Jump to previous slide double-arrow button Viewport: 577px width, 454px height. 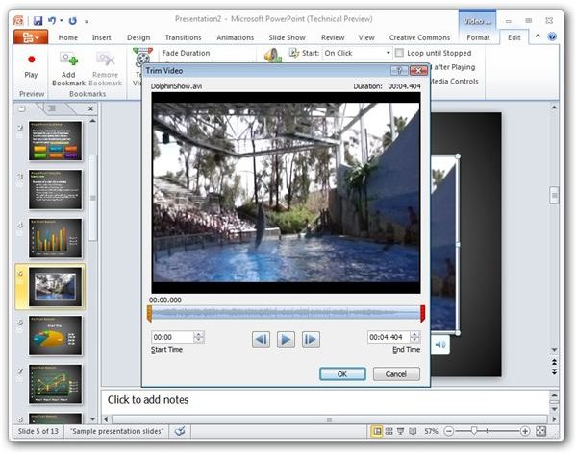pyautogui.click(x=554, y=362)
